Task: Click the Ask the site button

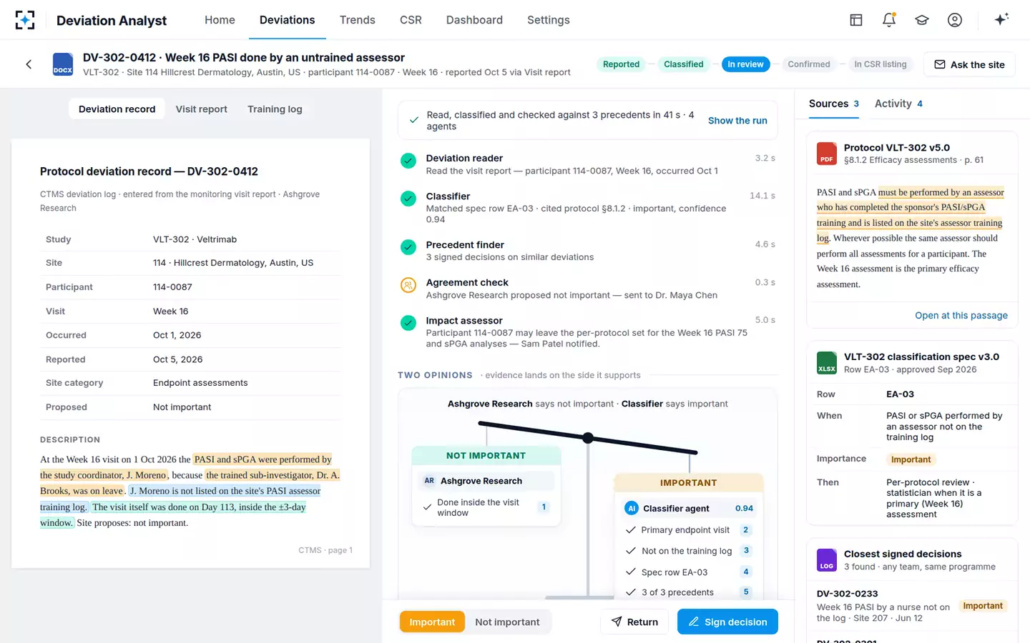Action: coord(969,64)
